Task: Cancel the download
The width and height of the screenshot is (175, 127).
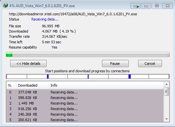Action: coord(150,63)
